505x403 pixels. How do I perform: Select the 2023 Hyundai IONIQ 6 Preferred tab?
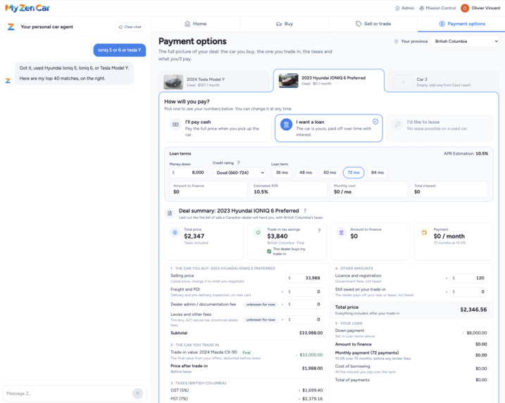point(329,80)
